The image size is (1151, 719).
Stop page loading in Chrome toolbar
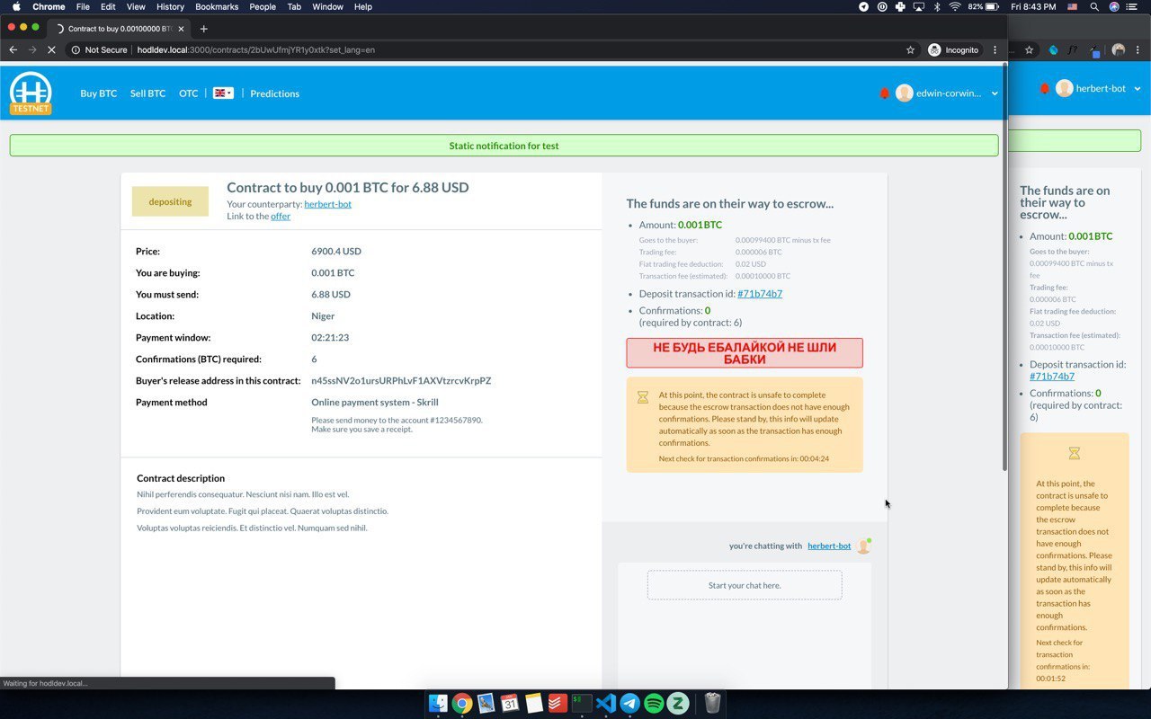tap(51, 50)
